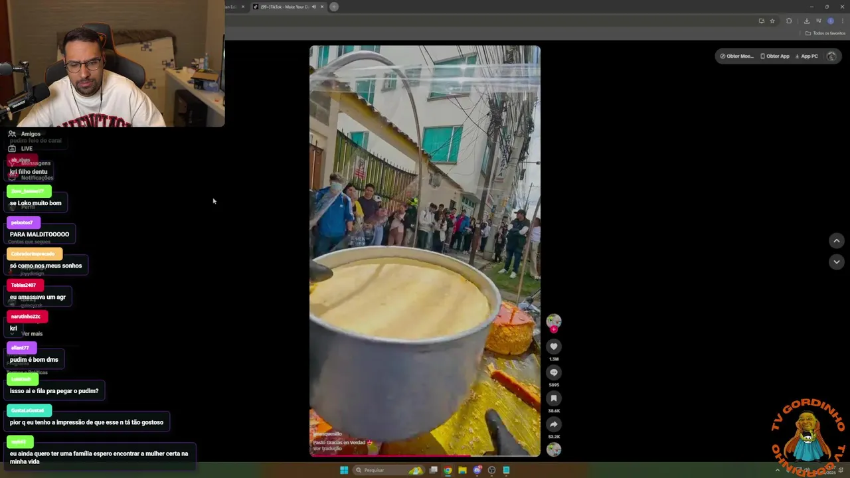Click chat message 'se Loko muito bom'

36,203
